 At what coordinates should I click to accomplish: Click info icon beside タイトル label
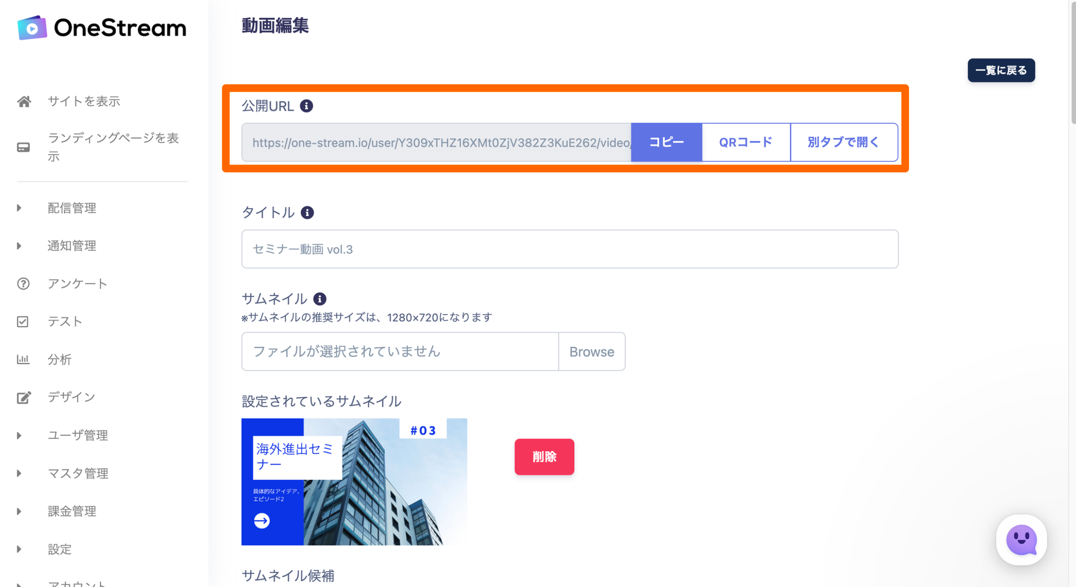point(307,213)
